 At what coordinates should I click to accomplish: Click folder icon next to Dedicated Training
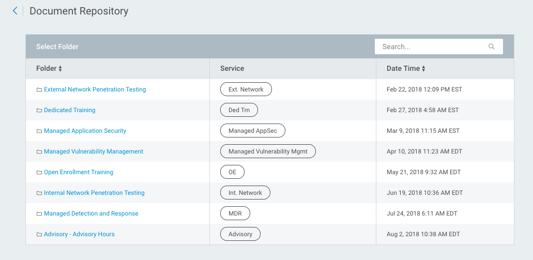39,110
